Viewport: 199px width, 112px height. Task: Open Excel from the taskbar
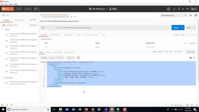80,109
